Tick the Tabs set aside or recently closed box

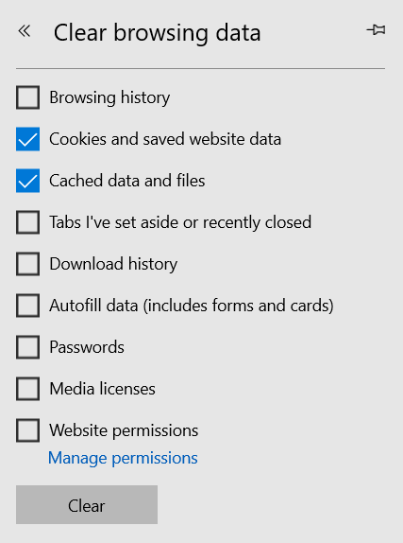pyautogui.click(x=27, y=222)
